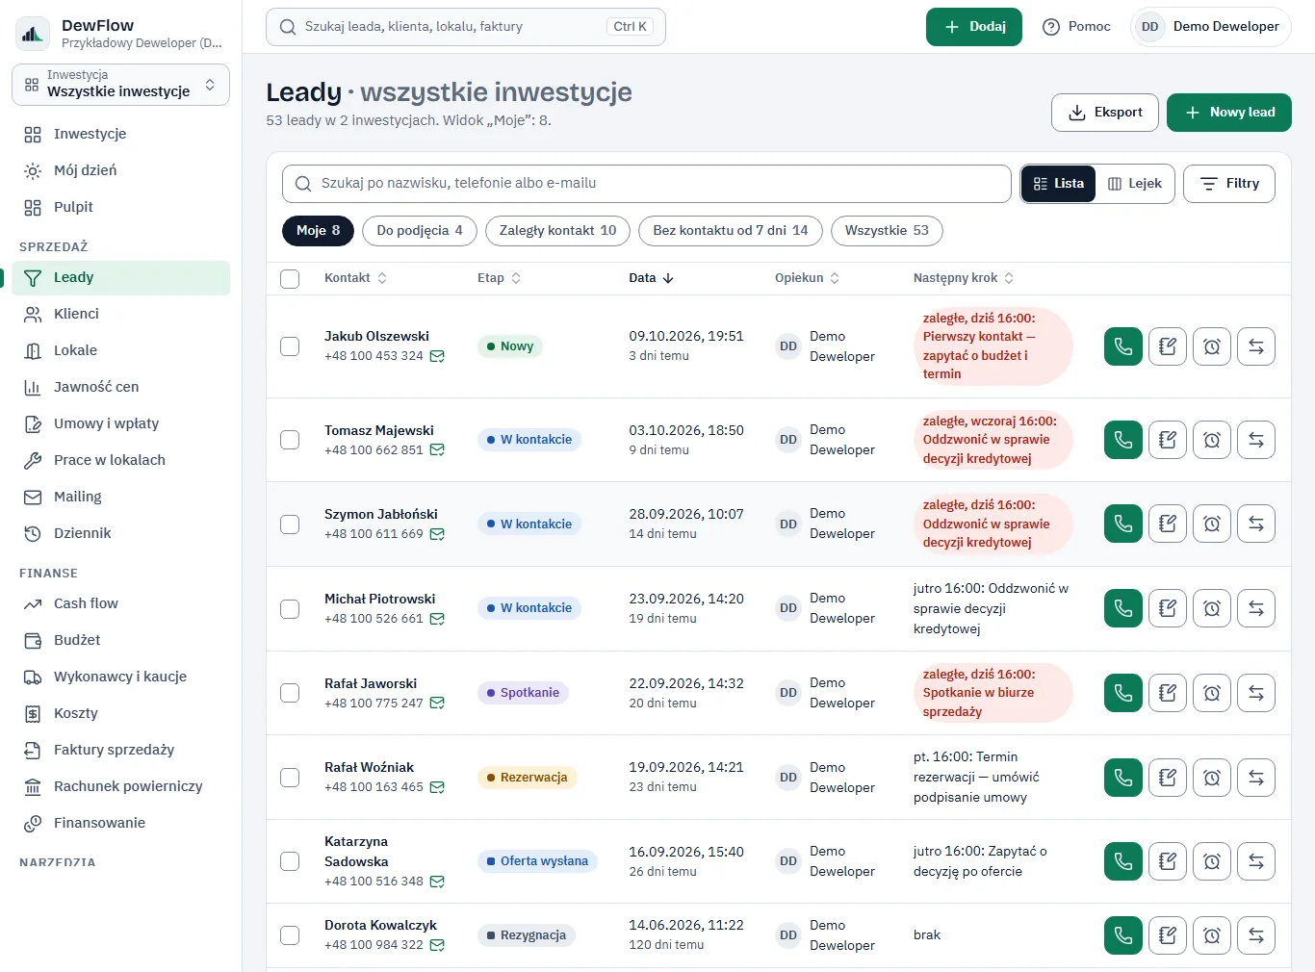Click the transfer arrows icon for Michał Piotrowski
The width and height of the screenshot is (1315, 972).
tap(1256, 608)
